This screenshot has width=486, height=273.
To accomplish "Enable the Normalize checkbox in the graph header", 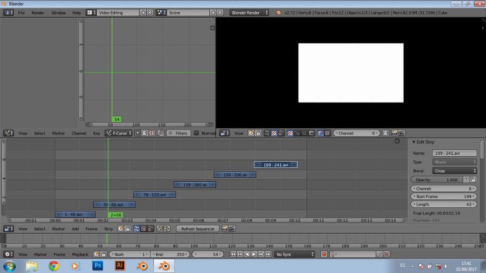I will click(x=196, y=133).
